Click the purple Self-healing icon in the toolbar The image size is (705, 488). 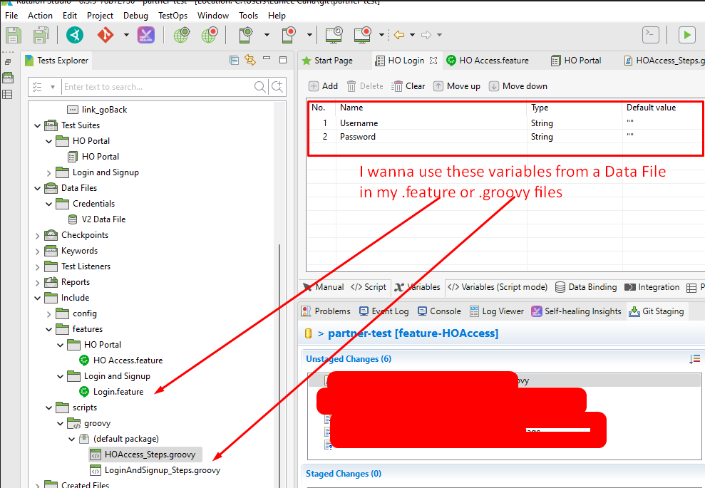pos(145,34)
